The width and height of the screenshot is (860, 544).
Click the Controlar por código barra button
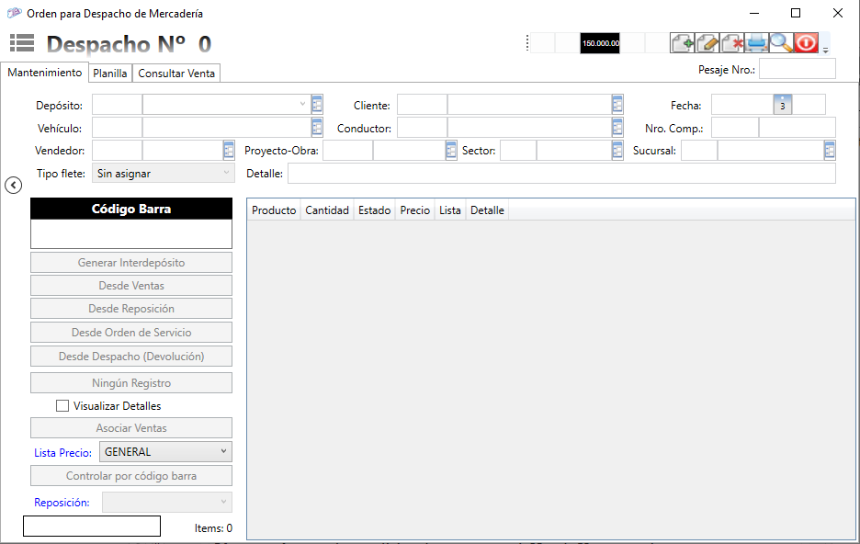tap(131, 476)
